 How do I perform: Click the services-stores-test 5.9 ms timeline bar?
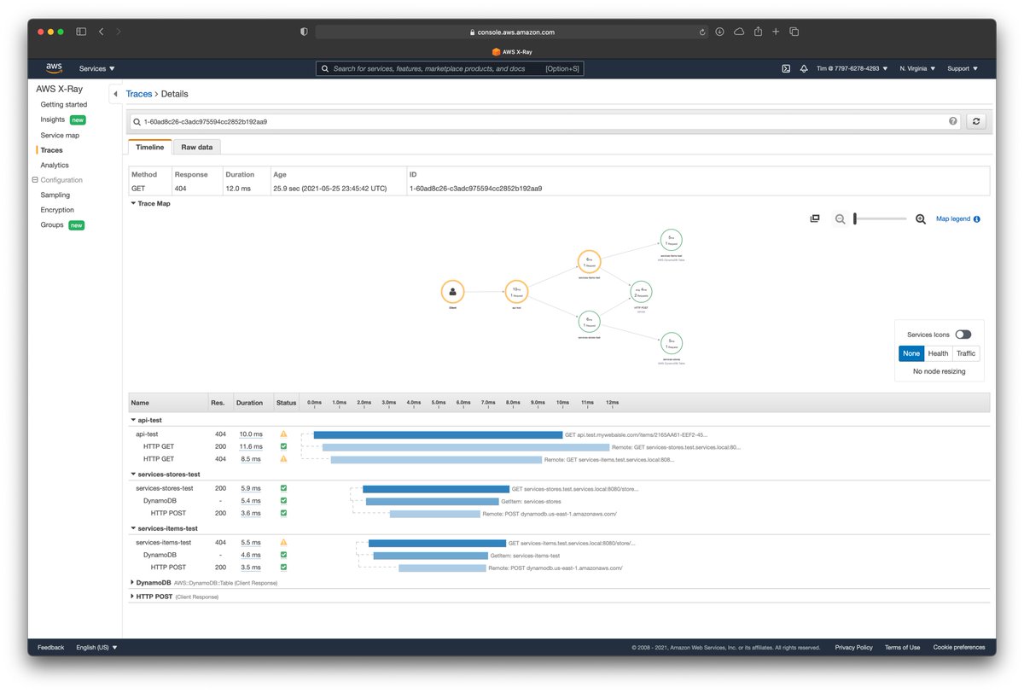point(436,489)
